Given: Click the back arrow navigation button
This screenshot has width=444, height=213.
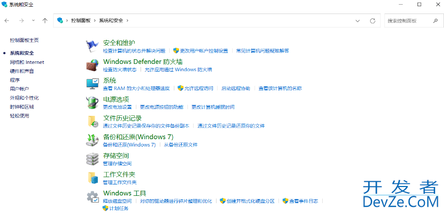Looking at the screenshot, I should coord(7,21).
